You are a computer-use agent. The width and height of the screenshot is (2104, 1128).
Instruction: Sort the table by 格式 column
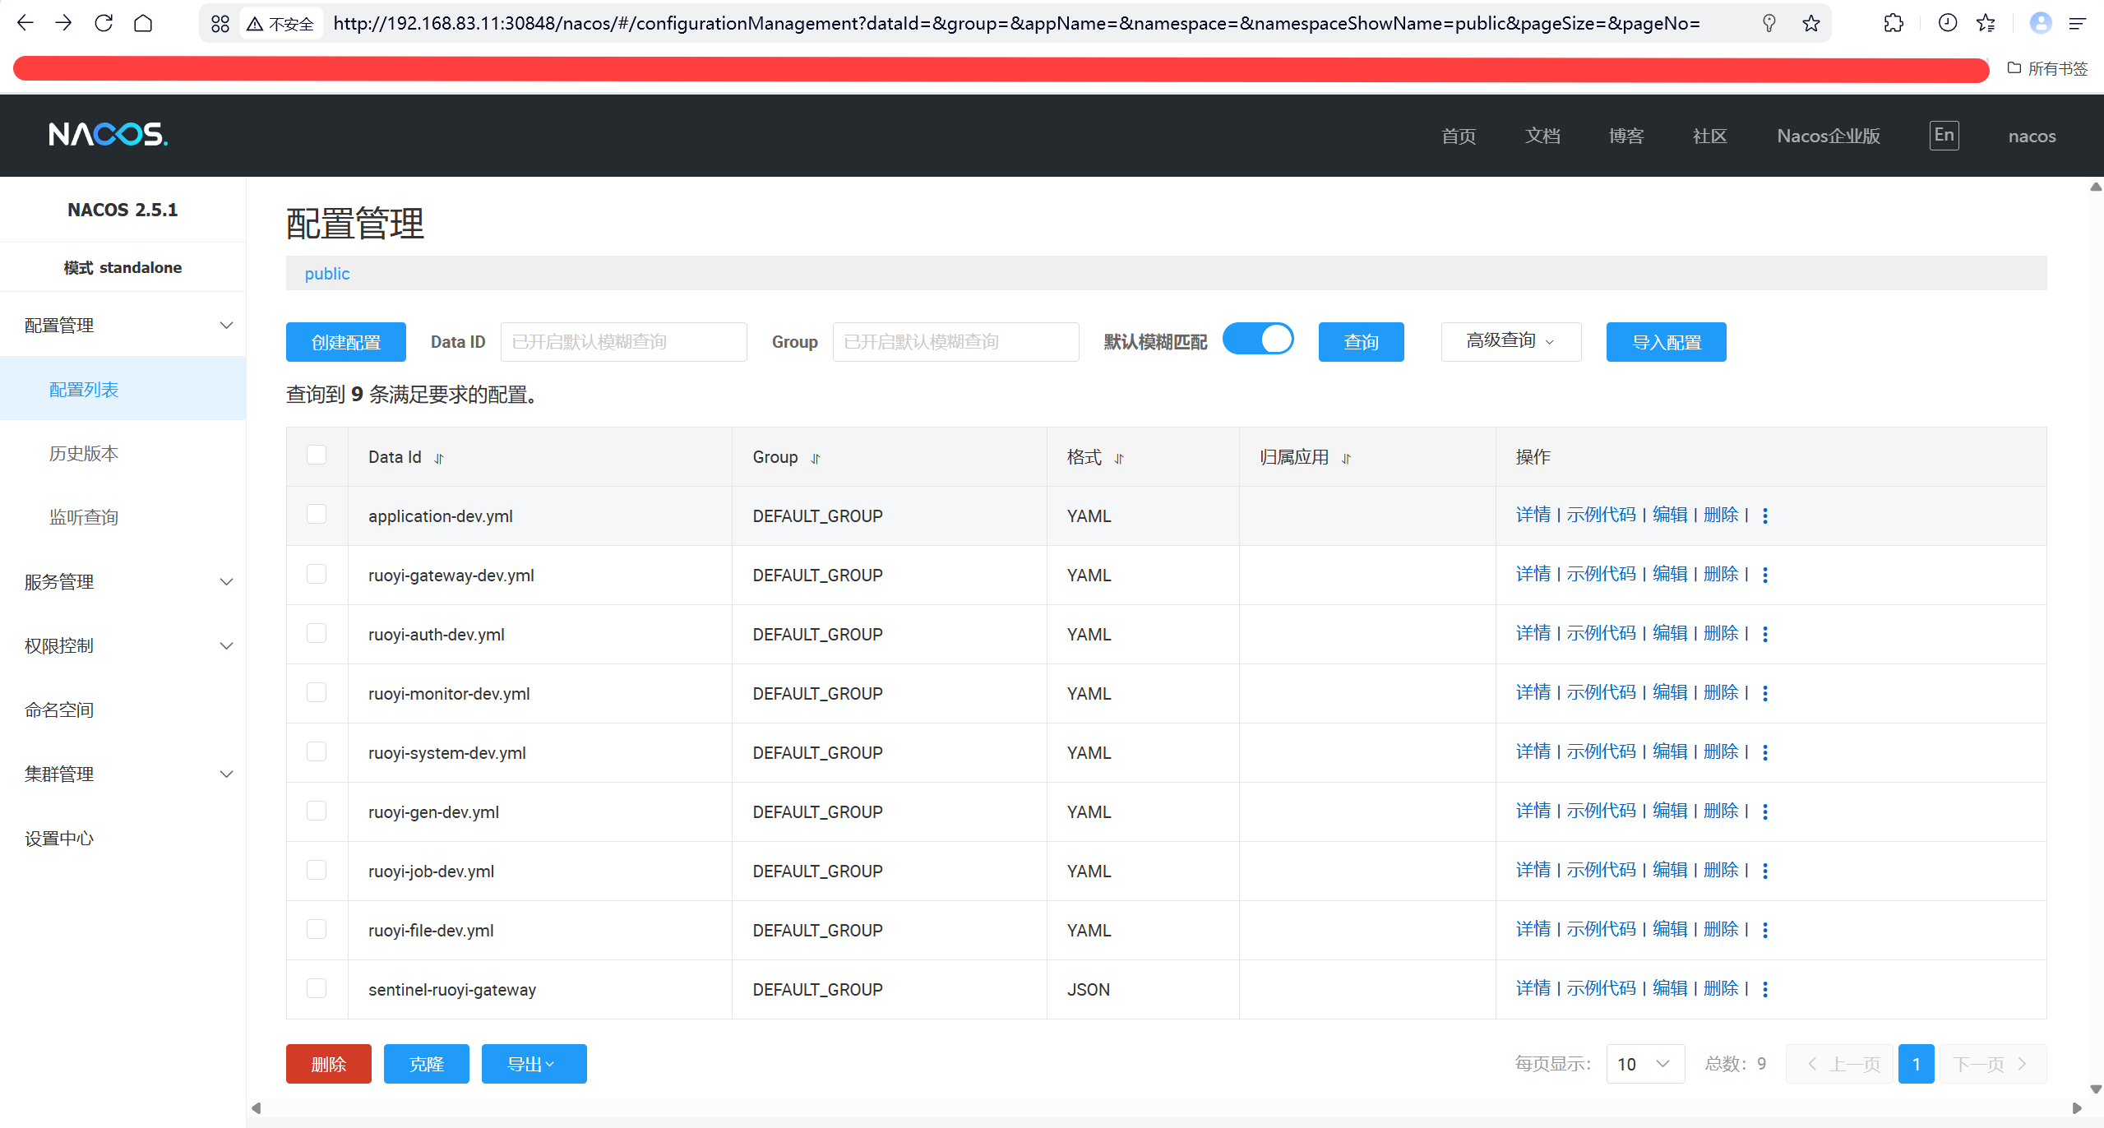tap(1119, 459)
